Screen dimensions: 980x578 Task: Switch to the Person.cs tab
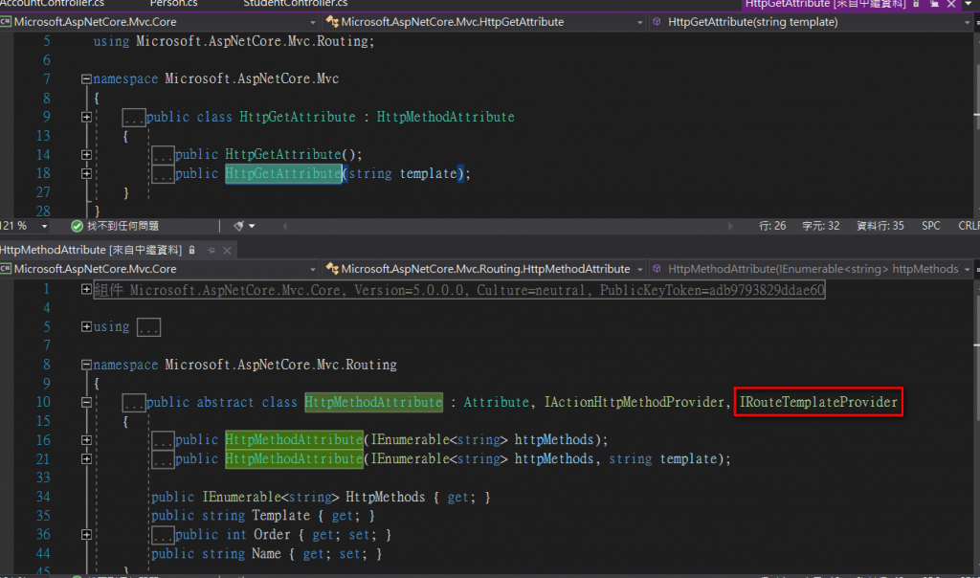pos(174,4)
